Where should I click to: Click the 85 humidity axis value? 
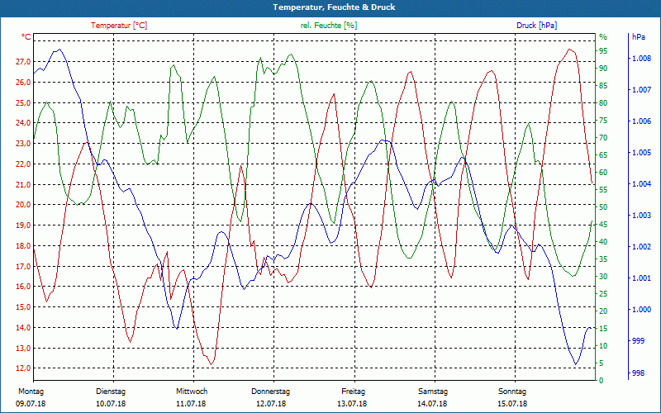point(603,86)
